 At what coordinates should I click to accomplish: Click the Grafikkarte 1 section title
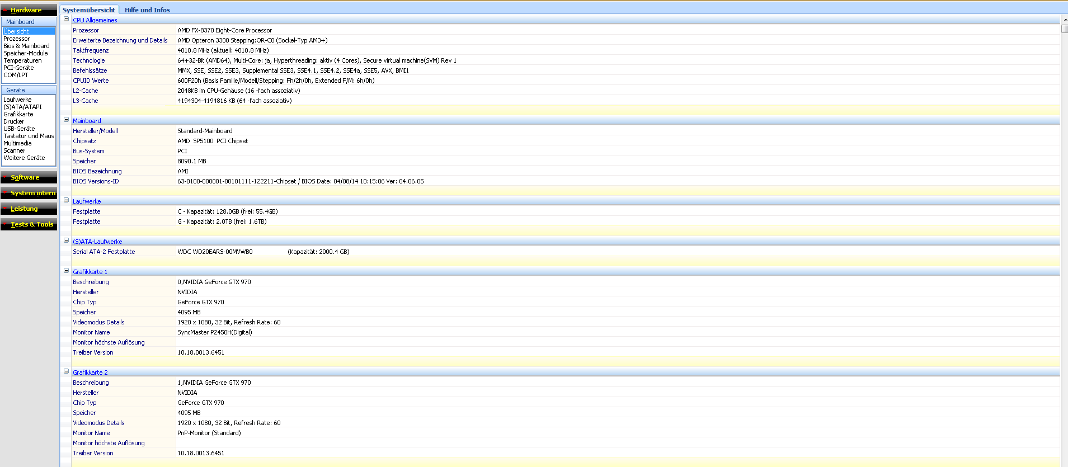click(x=90, y=272)
